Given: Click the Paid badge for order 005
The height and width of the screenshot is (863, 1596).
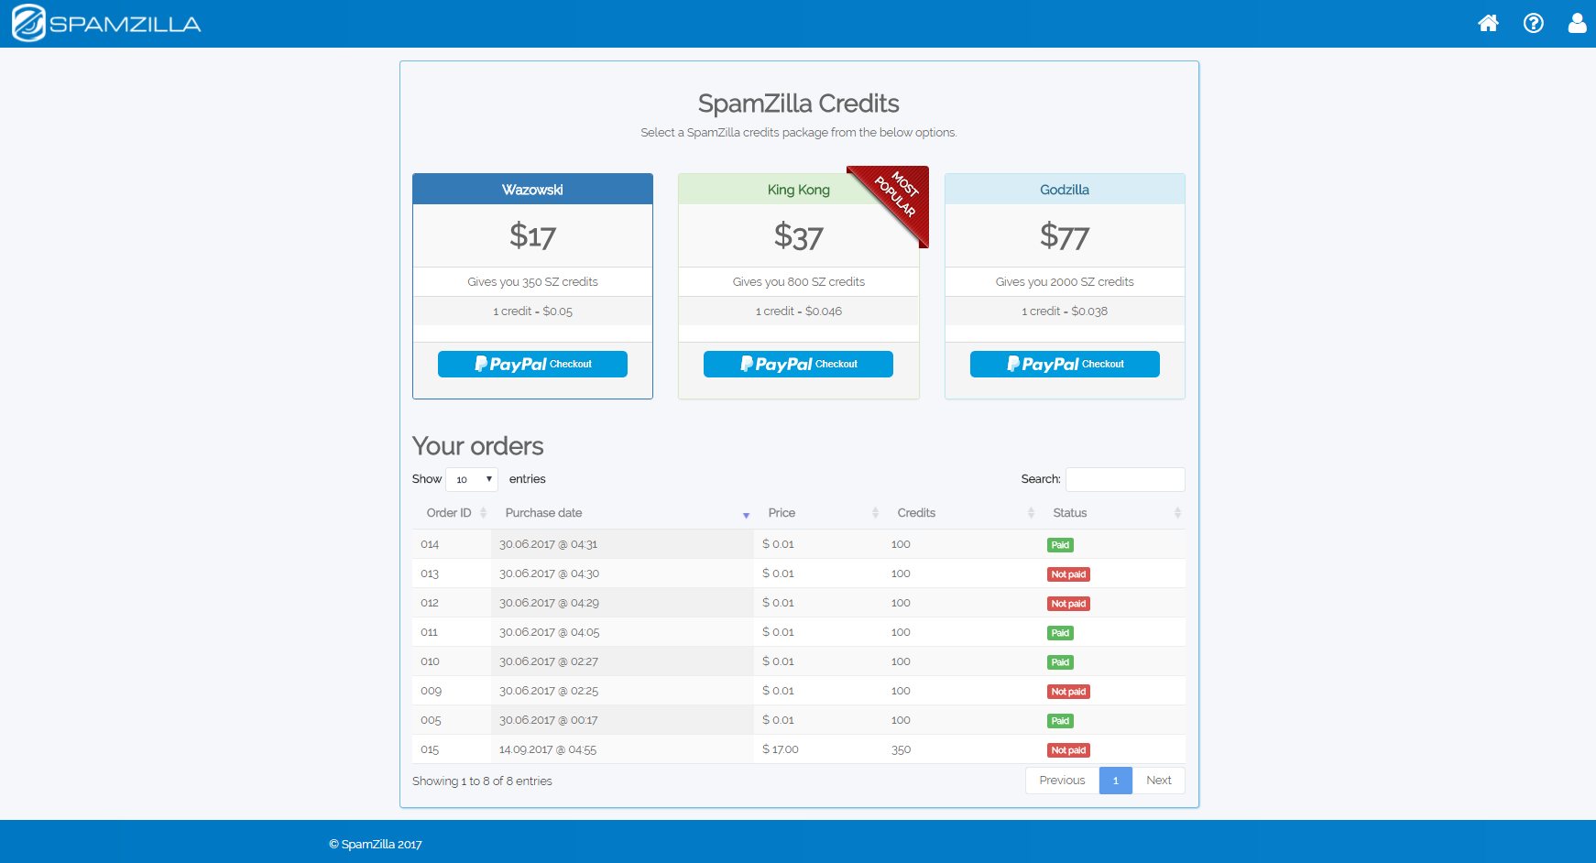Looking at the screenshot, I should pyautogui.click(x=1060, y=721).
